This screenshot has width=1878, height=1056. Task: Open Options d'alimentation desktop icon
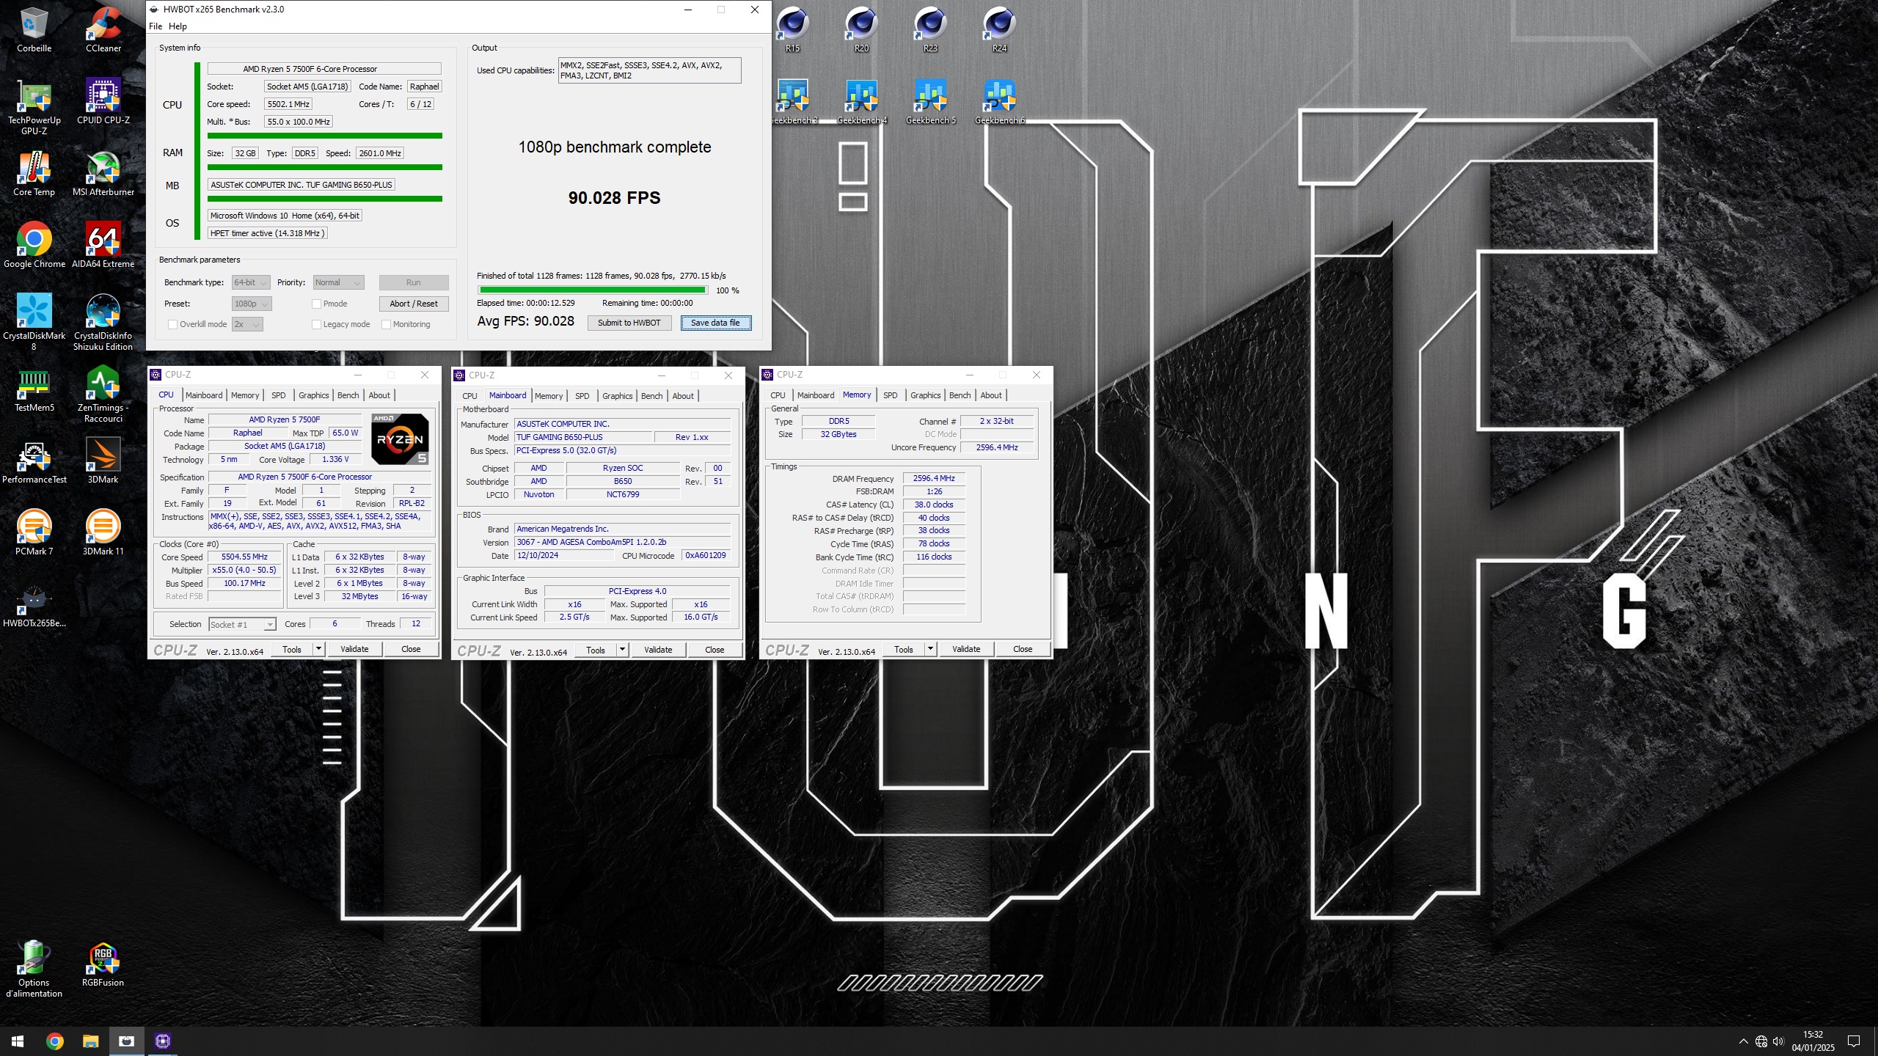[34, 969]
